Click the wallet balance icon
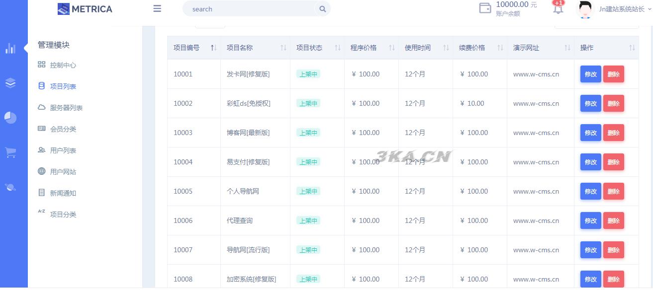653x290 pixels. point(485,8)
